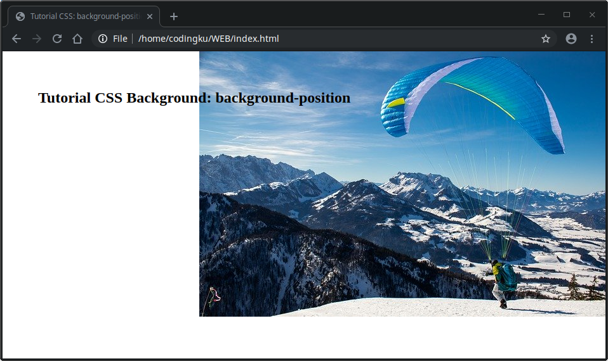View site information icon beside File
Image resolution: width=608 pixels, height=361 pixels.
tap(103, 39)
